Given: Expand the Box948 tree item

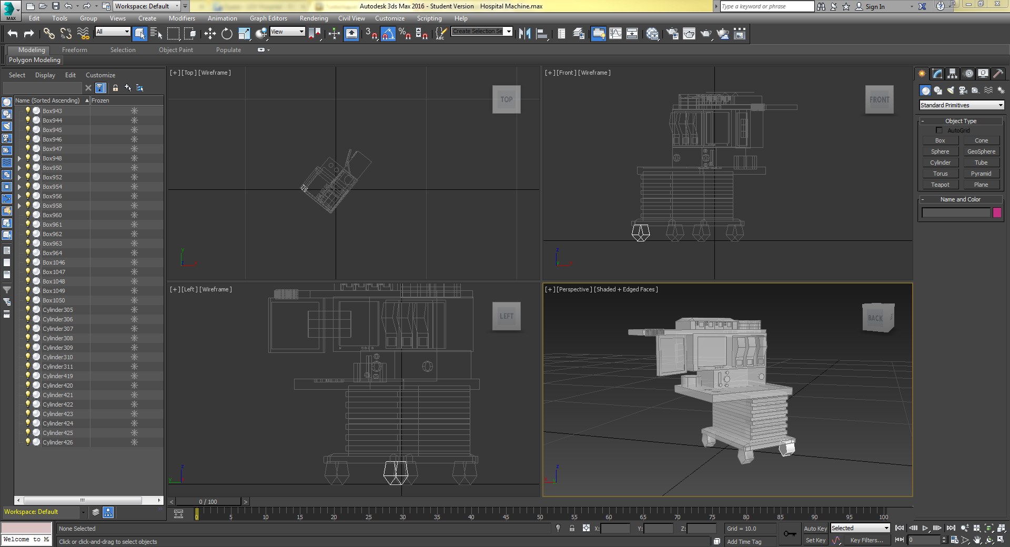Looking at the screenshot, I should (x=19, y=158).
